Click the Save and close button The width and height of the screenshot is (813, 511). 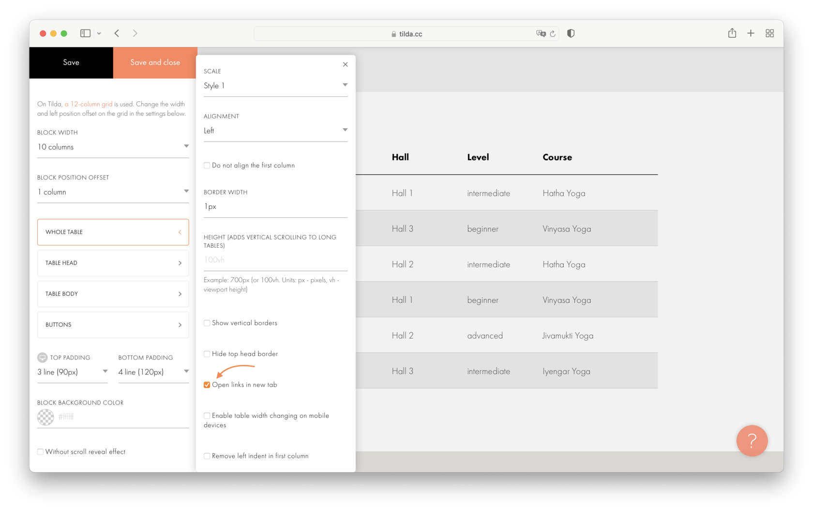[x=155, y=62]
